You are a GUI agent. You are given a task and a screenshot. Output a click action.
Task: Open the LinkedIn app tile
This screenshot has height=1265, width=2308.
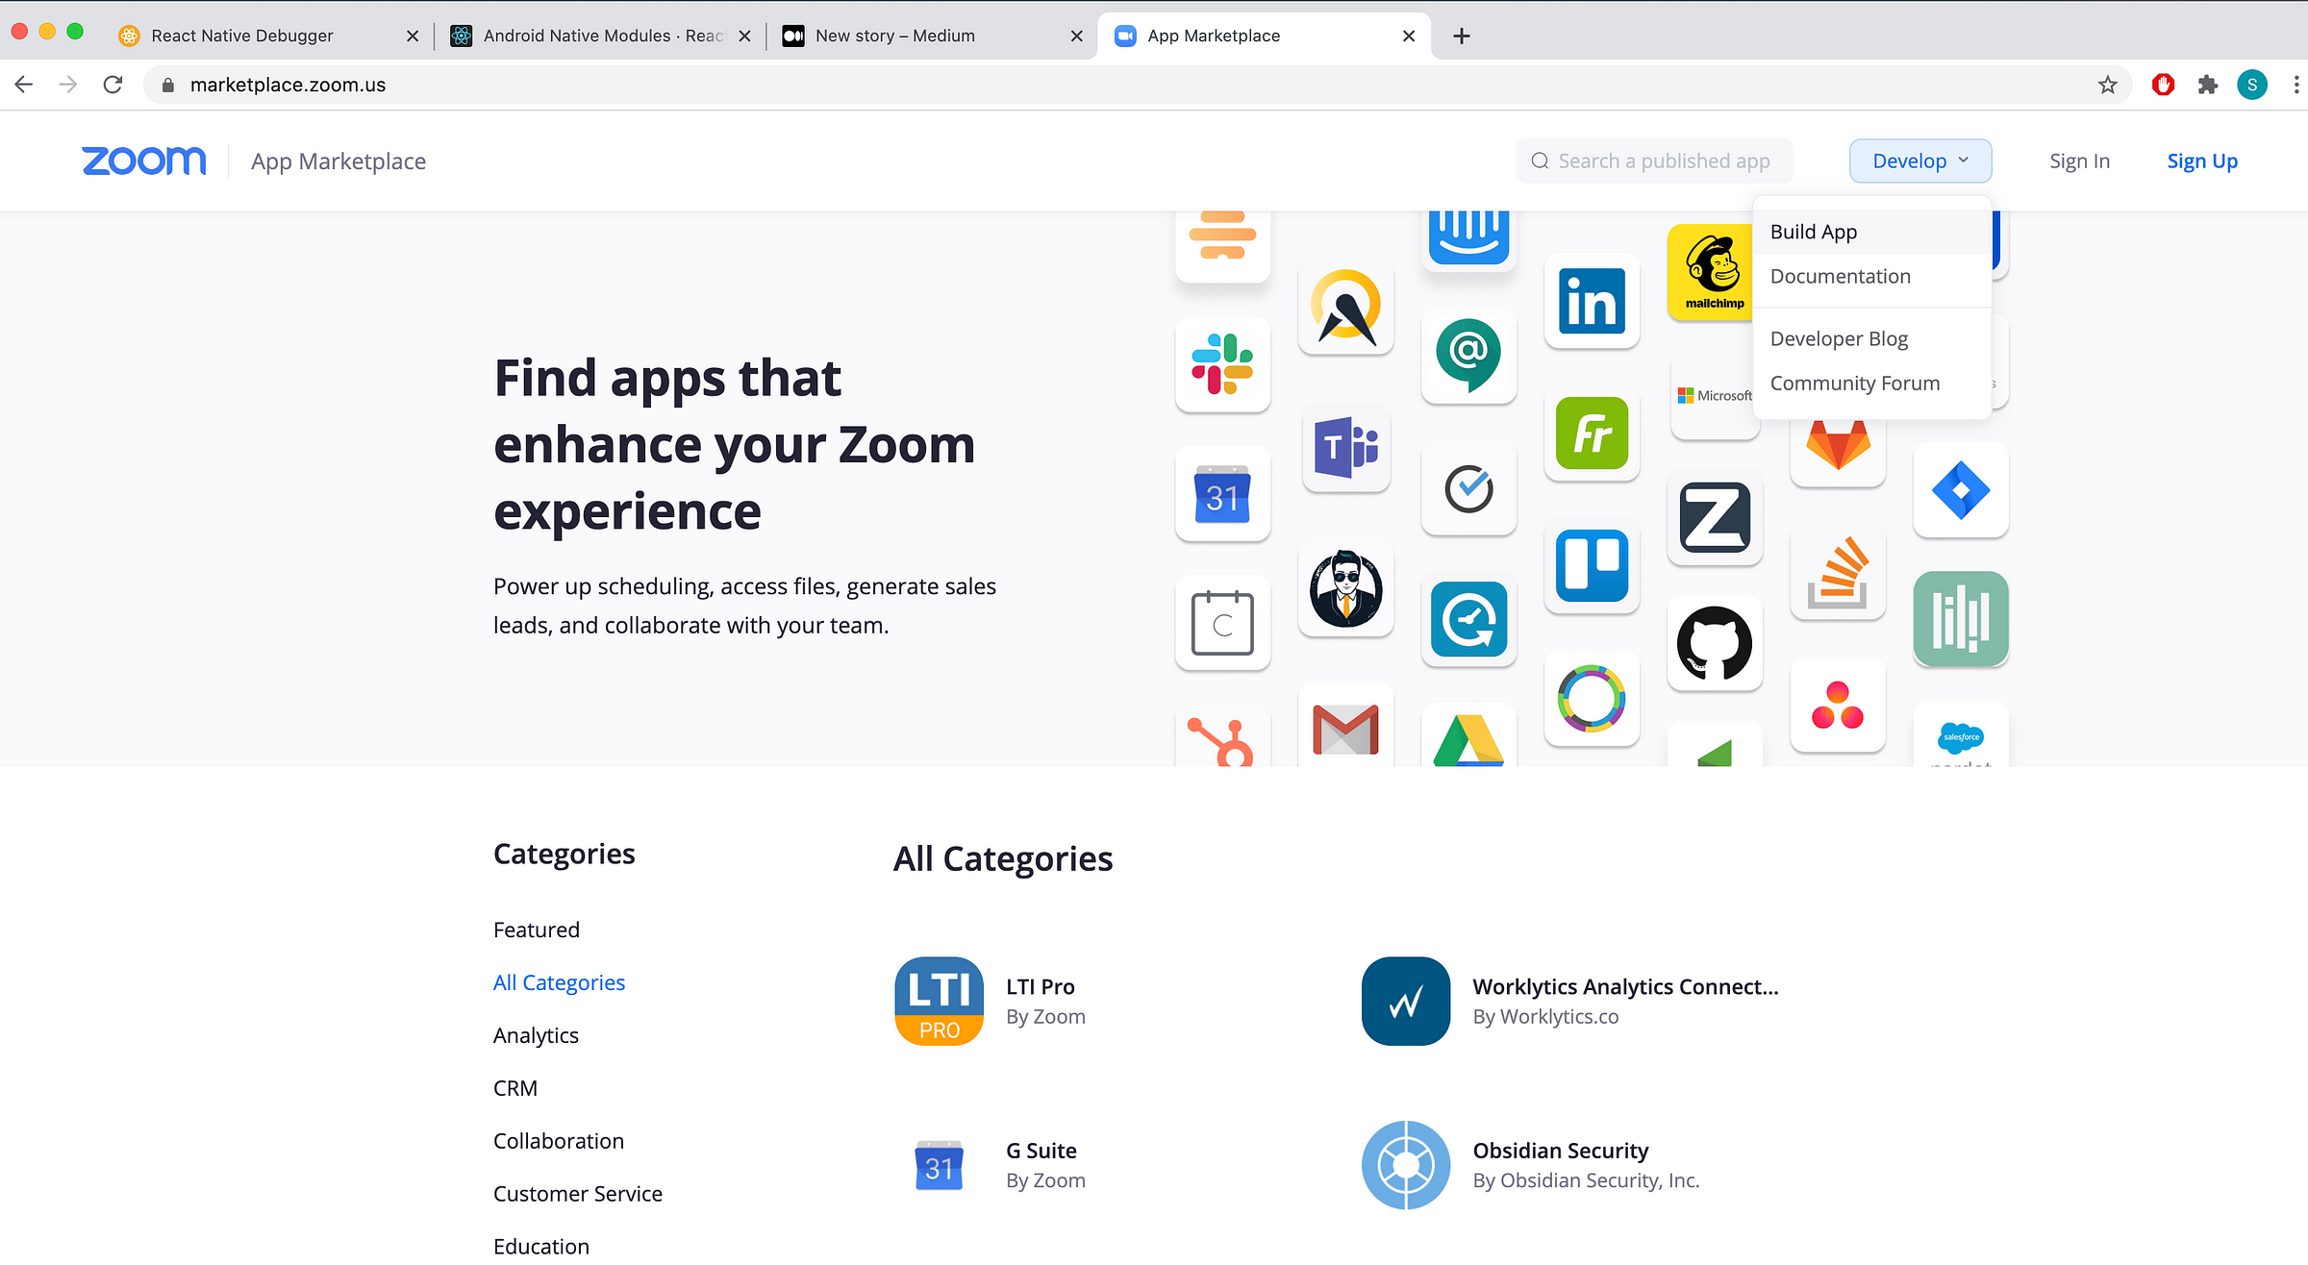1592,302
